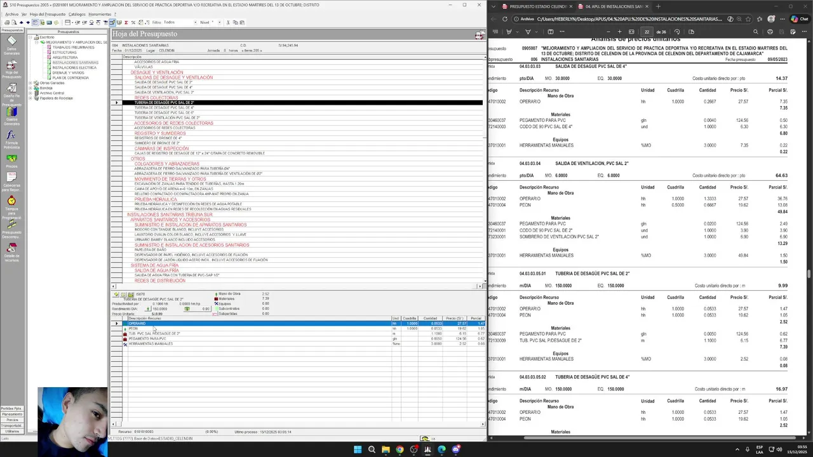Click Transportabl bottom panel button
This screenshot has height=457, width=813.
tap(11, 426)
